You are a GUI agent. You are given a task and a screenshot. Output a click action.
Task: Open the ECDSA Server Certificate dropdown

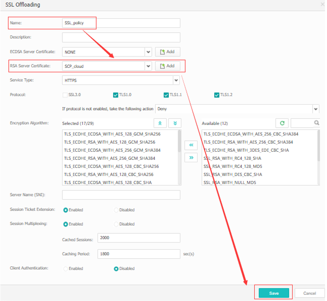click(148, 52)
